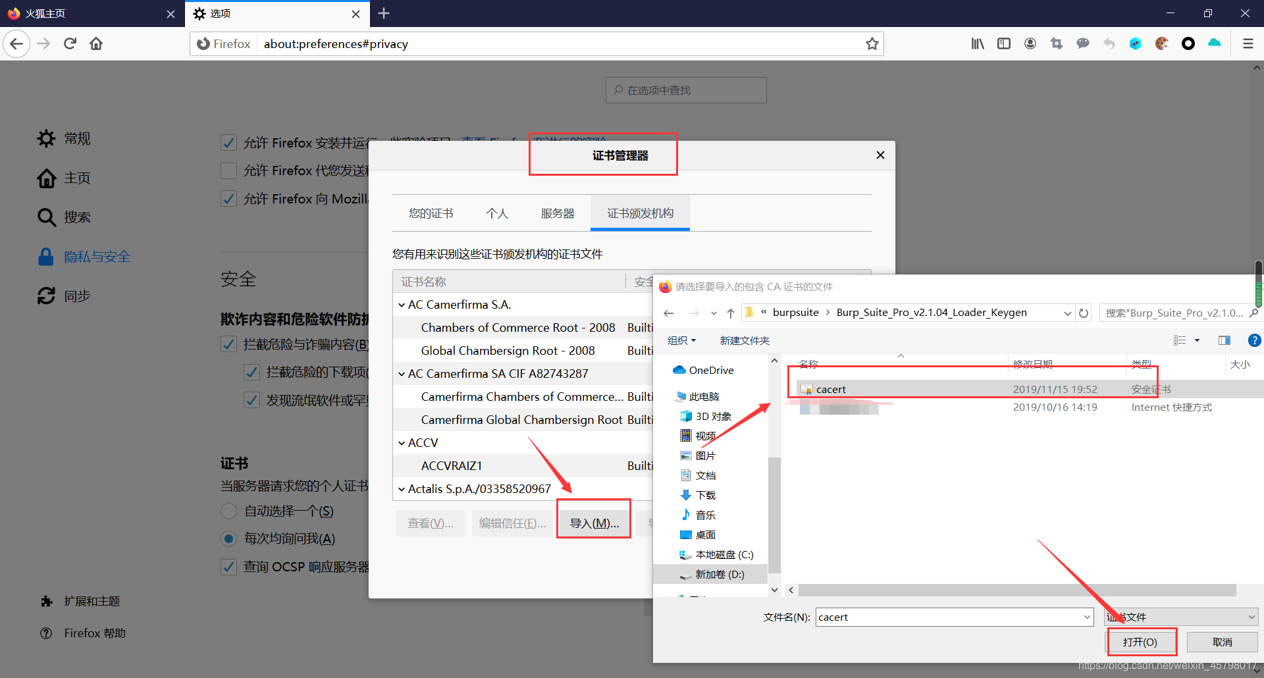Go back with the Firefox back arrow
This screenshot has width=1264, height=678.
click(16, 44)
